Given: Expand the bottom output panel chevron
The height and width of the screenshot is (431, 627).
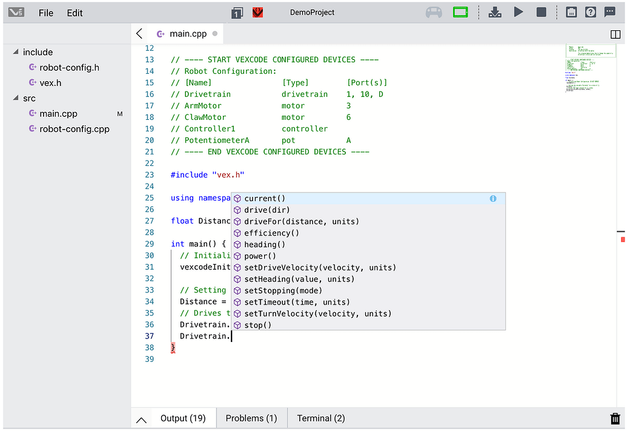Looking at the screenshot, I should 141,419.
